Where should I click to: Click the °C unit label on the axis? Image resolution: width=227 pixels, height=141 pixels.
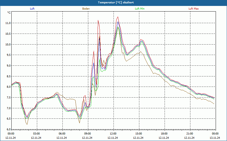pyautogui.click(x=9, y=12)
